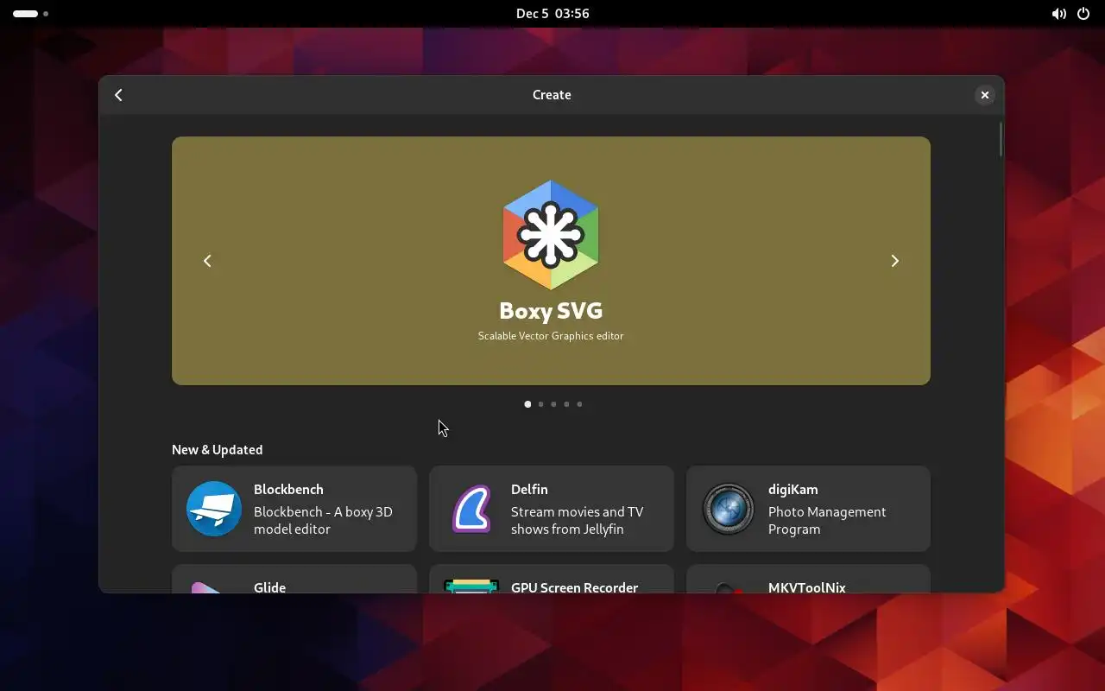Close the Create category window
Image resolution: width=1105 pixels, height=691 pixels.
tap(984, 95)
